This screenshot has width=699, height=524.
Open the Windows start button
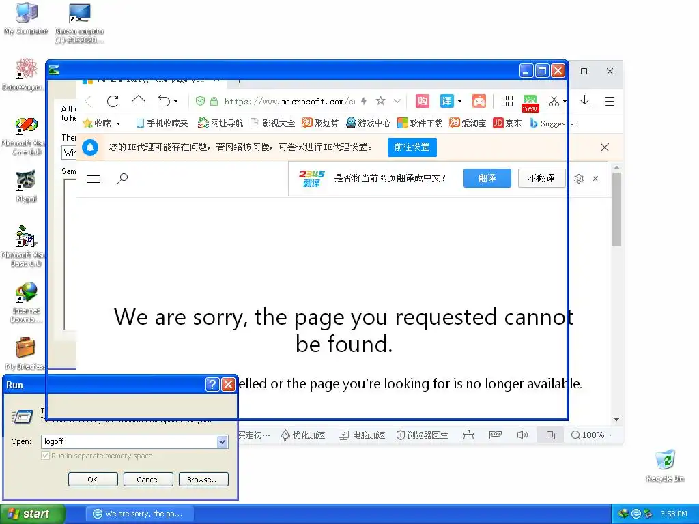tap(32, 514)
